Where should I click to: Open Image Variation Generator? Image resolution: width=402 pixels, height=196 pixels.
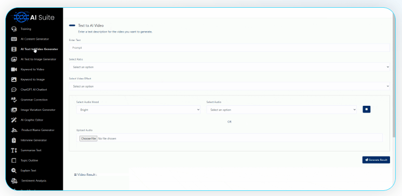tap(38, 110)
